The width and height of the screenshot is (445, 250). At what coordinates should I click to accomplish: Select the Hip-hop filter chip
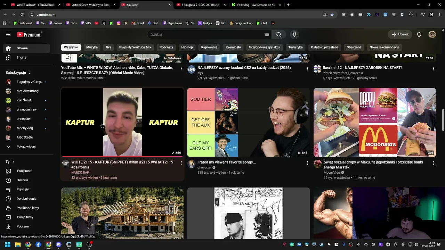(x=187, y=47)
